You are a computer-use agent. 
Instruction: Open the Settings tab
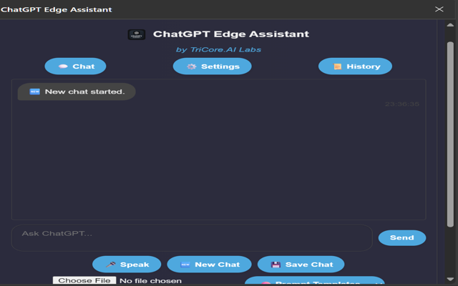[x=212, y=66]
